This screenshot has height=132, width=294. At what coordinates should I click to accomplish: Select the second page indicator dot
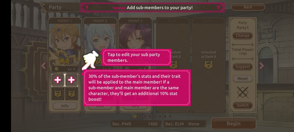140,116
